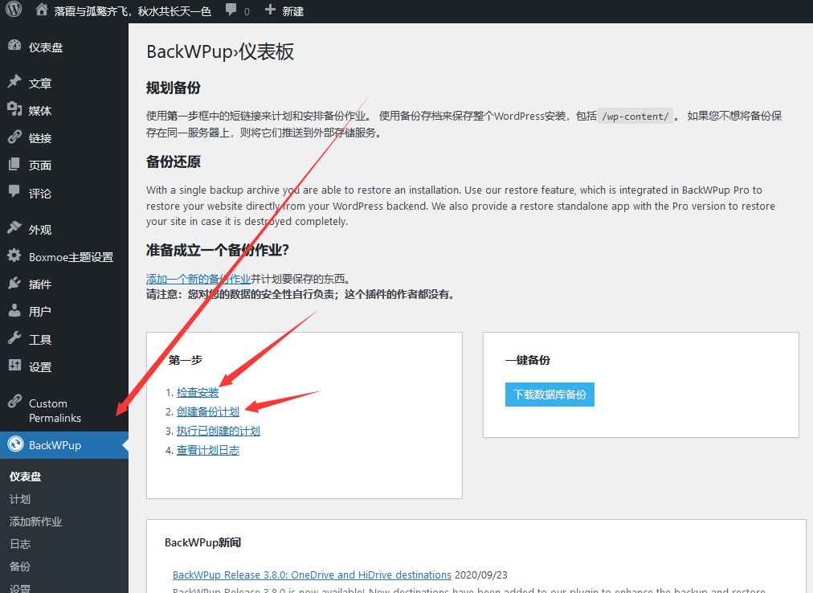This screenshot has height=593, width=813.
Task: Click the 执行已创建的计划 link
Action: (219, 431)
